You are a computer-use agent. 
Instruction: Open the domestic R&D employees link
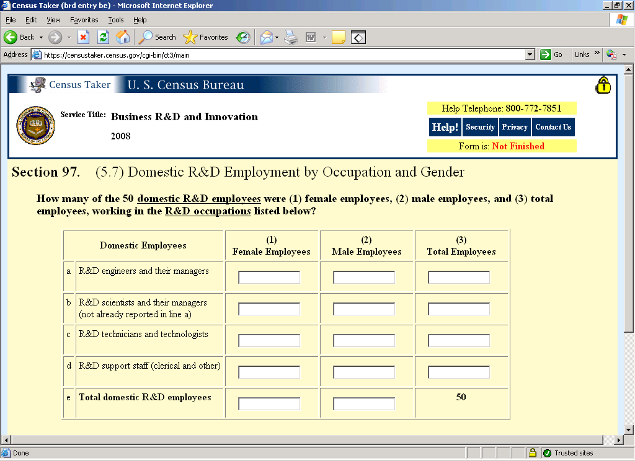point(199,199)
